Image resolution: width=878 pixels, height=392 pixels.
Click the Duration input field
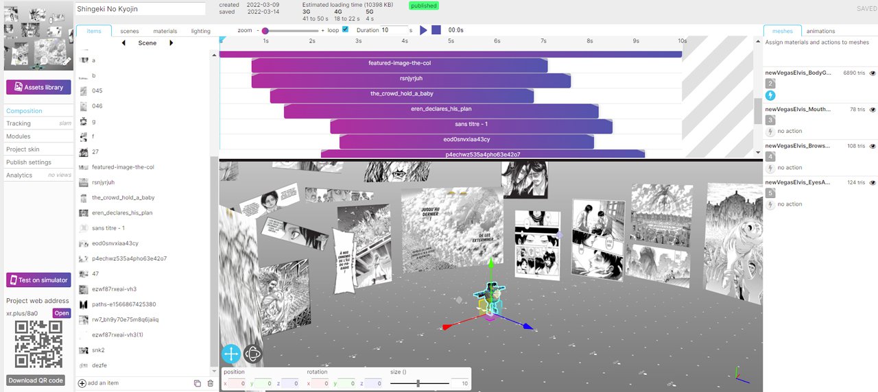394,30
